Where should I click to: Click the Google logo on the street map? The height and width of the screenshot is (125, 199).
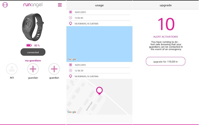[x=72, y=112]
